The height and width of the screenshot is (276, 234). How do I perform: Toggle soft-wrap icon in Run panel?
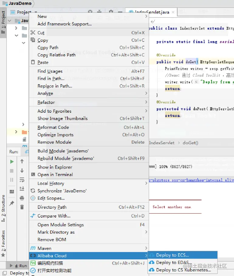(22, 180)
